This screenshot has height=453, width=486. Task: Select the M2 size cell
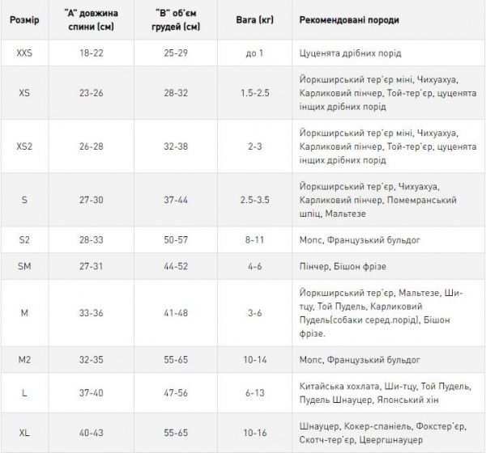coord(23,358)
